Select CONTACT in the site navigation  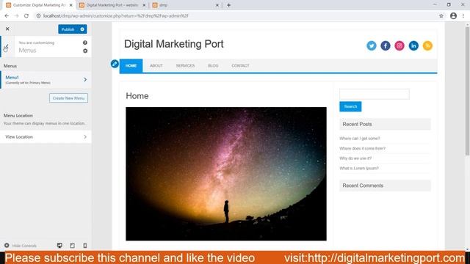pos(240,65)
